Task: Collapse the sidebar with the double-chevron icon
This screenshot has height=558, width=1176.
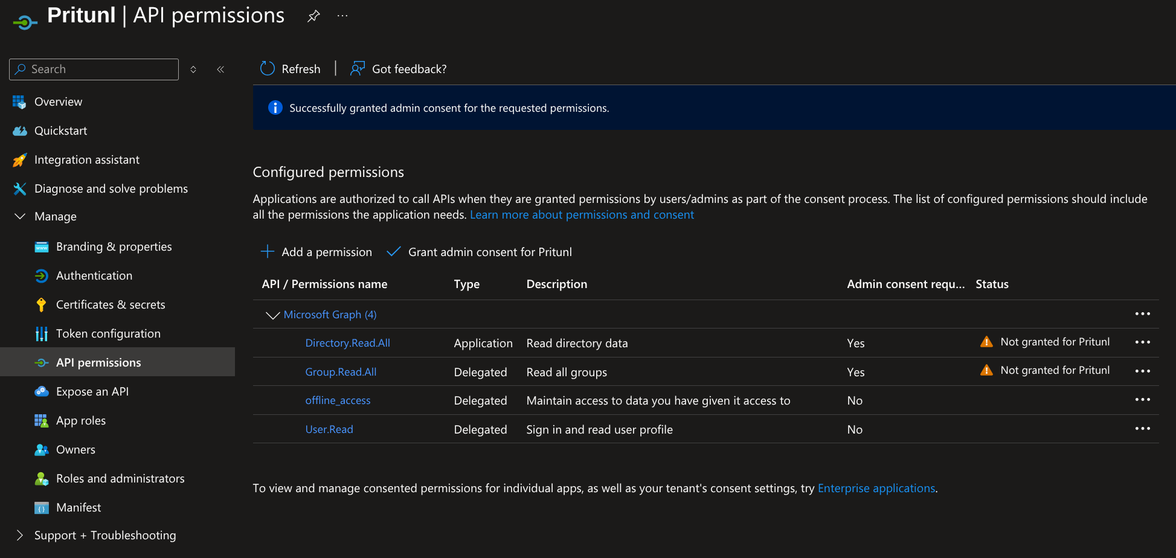Action: tap(220, 69)
